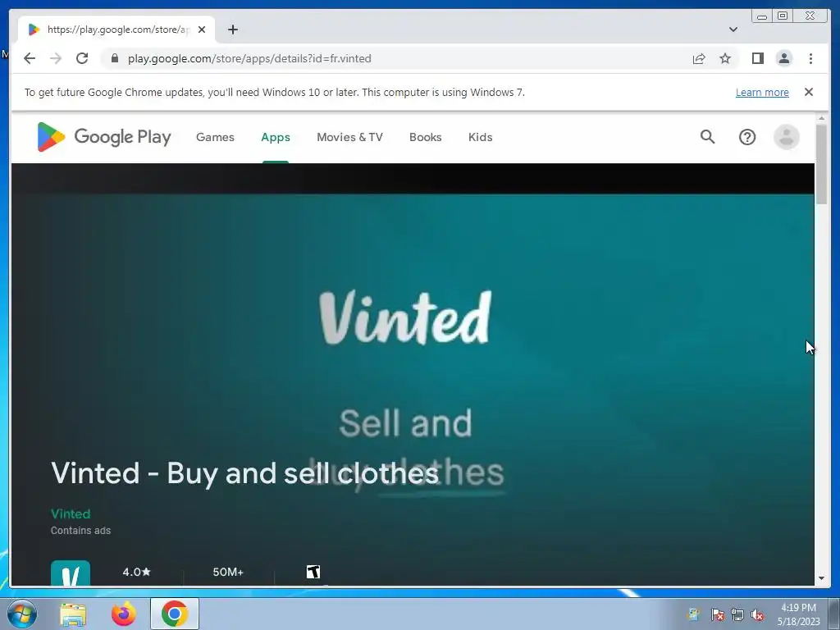The height and width of the screenshot is (630, 840).
Task: Open a new tab with the plus button
Action: pos(232,30)
